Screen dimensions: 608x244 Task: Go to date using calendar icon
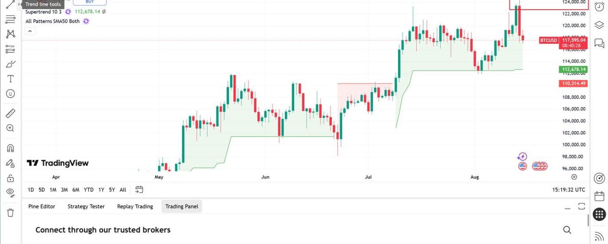tap(139, 189)
